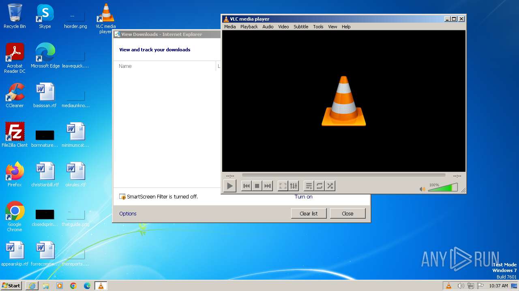Screen dimensions: 519x291
Task: Select okrules.rtf document
Action: [x=75, y=175]
